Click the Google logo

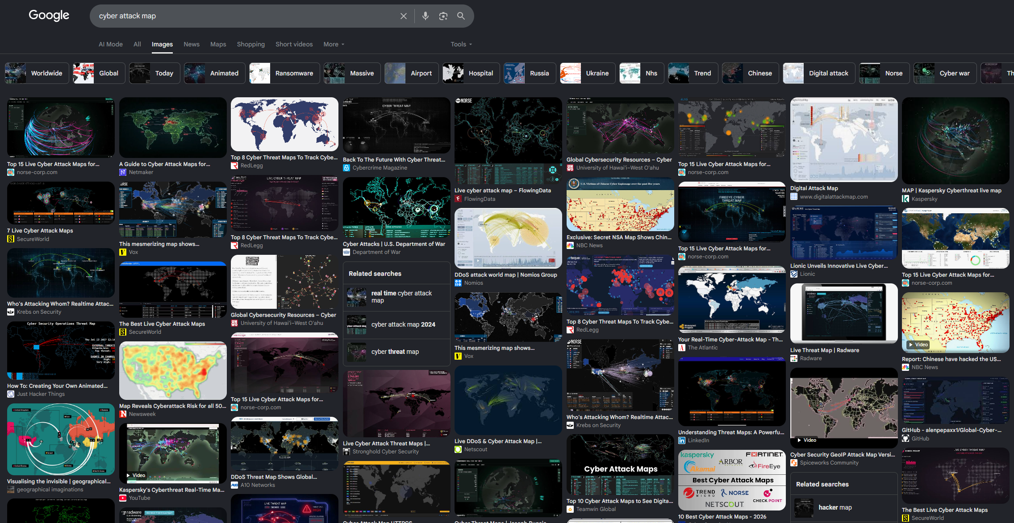coord(49,16)
